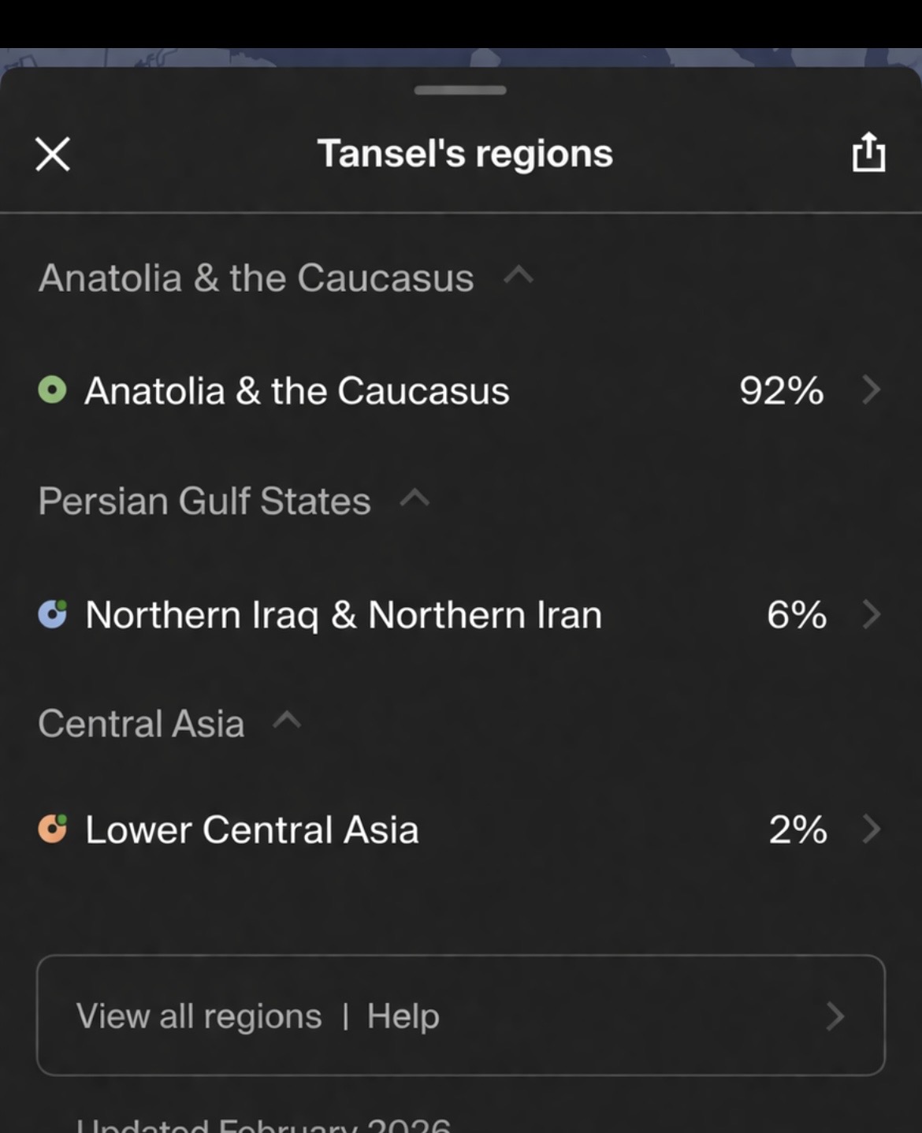Click the Persian Gulf States heading
922x1133 pixels.
204,501
